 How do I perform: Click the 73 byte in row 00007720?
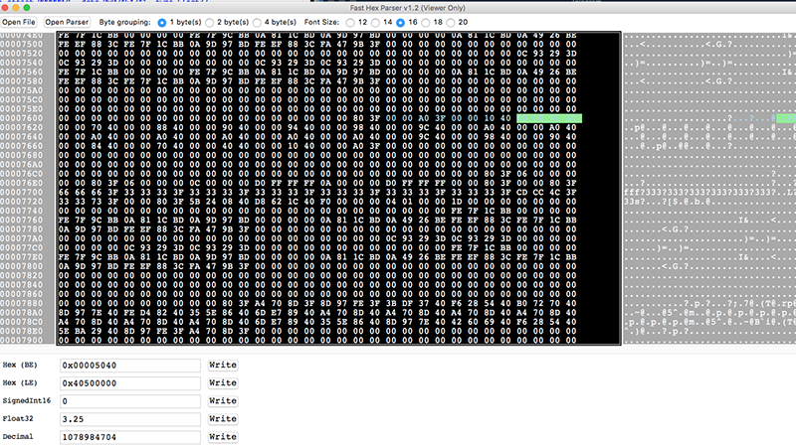(96, 202)
